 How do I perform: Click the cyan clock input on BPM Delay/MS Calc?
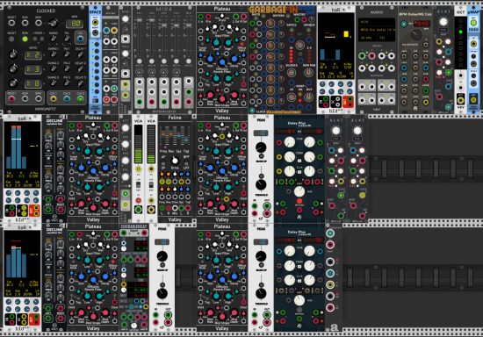404,24
